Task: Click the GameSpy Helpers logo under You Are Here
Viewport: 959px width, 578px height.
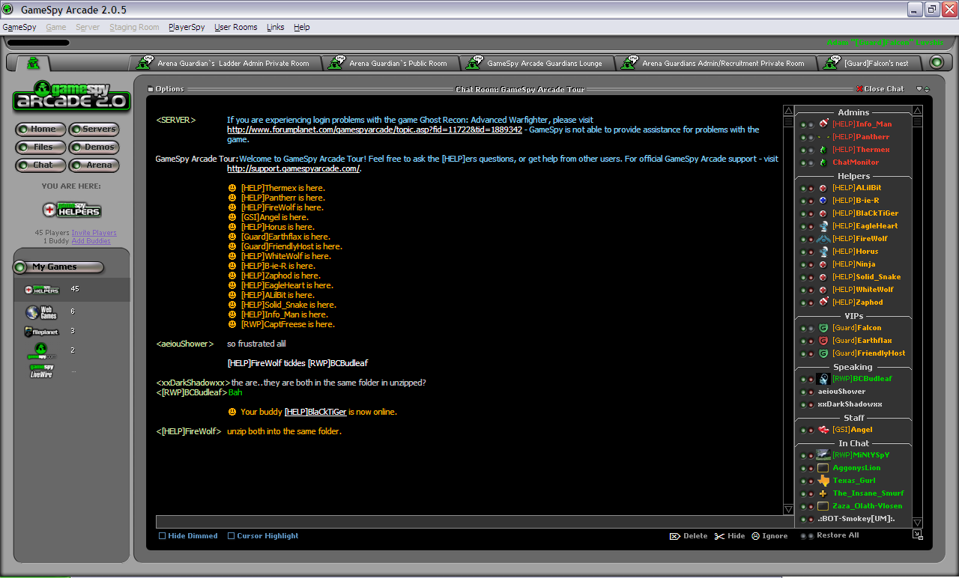Action: (x=72, y=210)
